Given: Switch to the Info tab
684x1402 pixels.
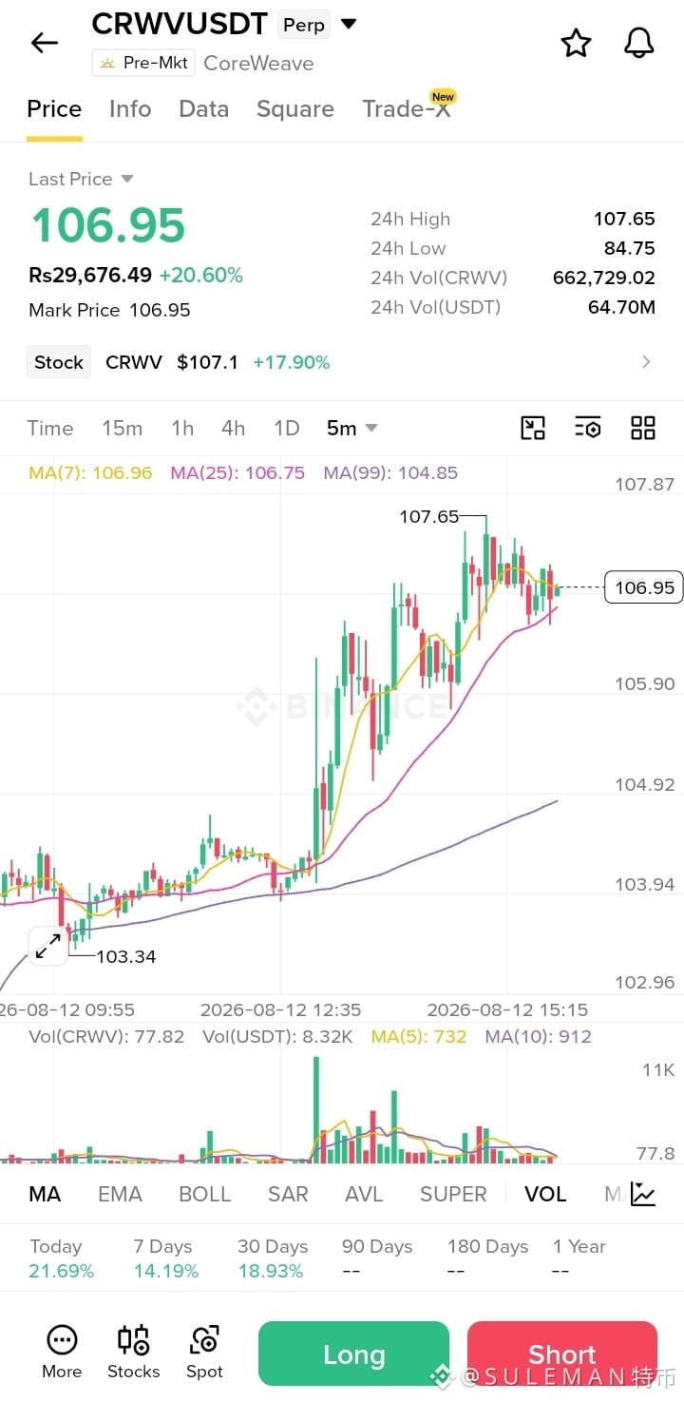Looking at the screenshot, I should [x=130, y=109].
